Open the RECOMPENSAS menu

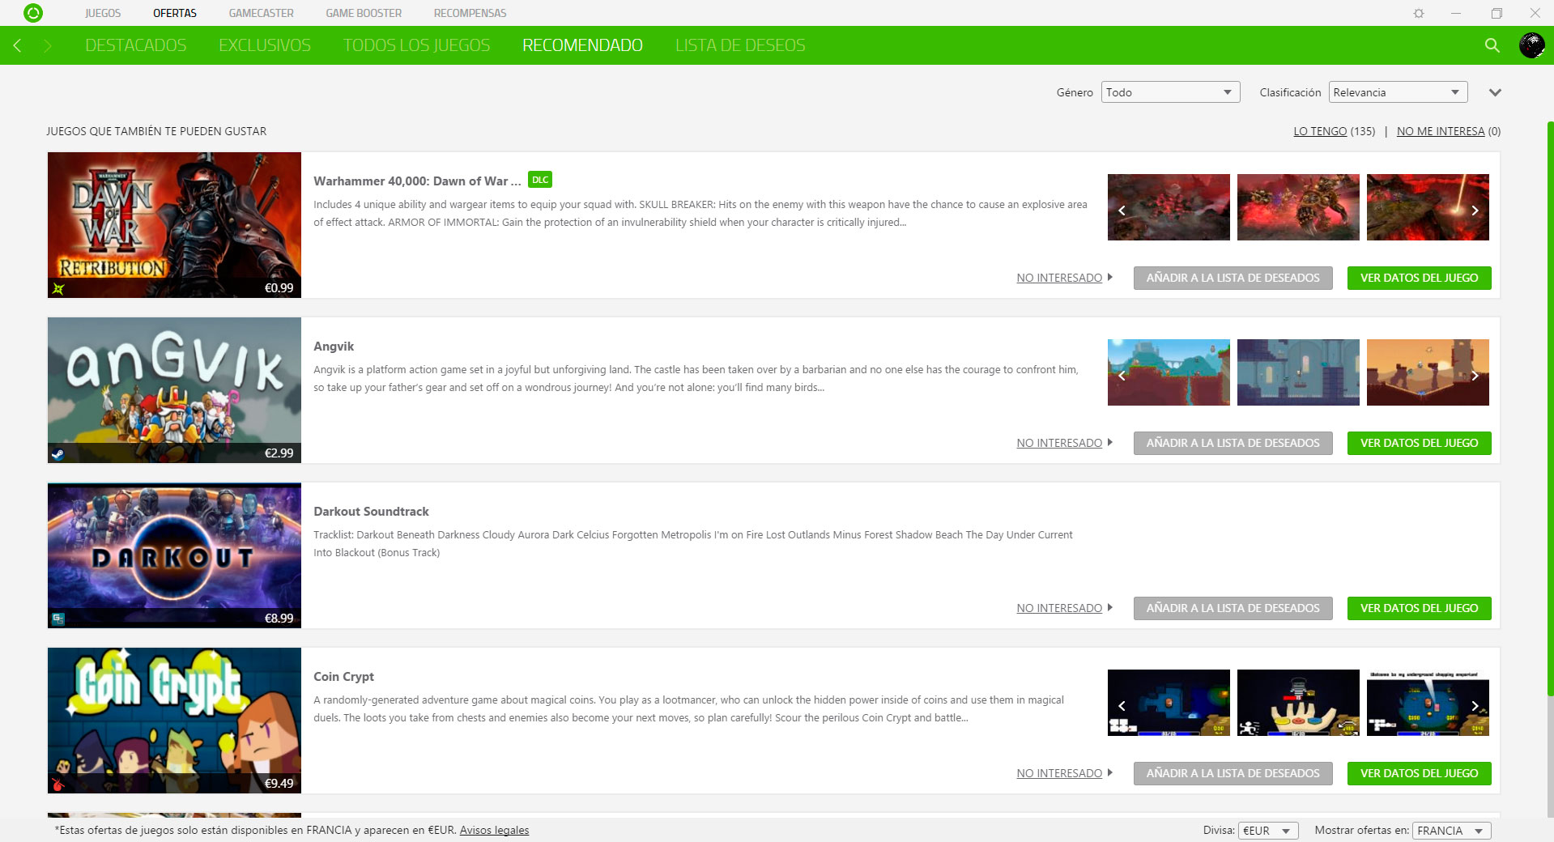click(470, 13)
